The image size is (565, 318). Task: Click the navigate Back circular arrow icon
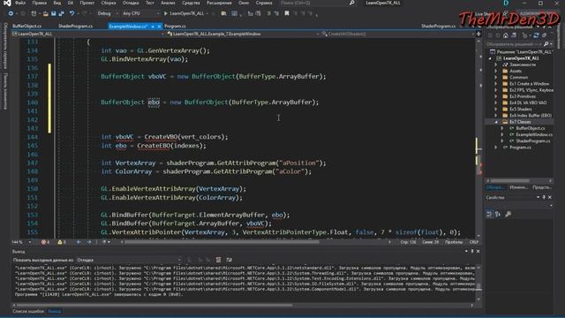11,14
